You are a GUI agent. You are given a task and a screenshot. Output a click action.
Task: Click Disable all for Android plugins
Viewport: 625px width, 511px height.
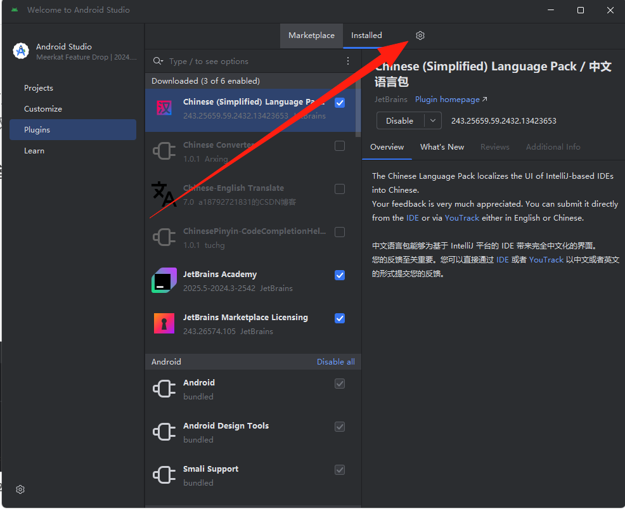click(335, 362)
